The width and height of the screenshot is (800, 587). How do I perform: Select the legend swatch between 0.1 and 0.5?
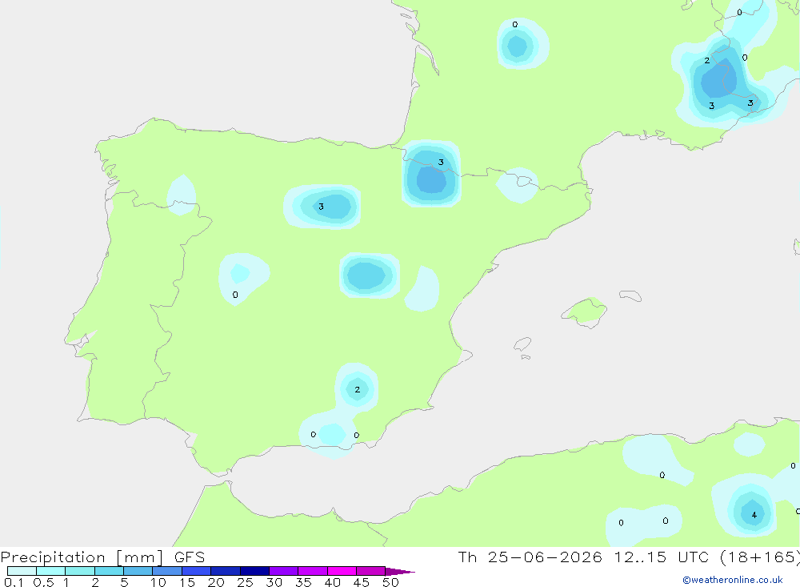22,571
